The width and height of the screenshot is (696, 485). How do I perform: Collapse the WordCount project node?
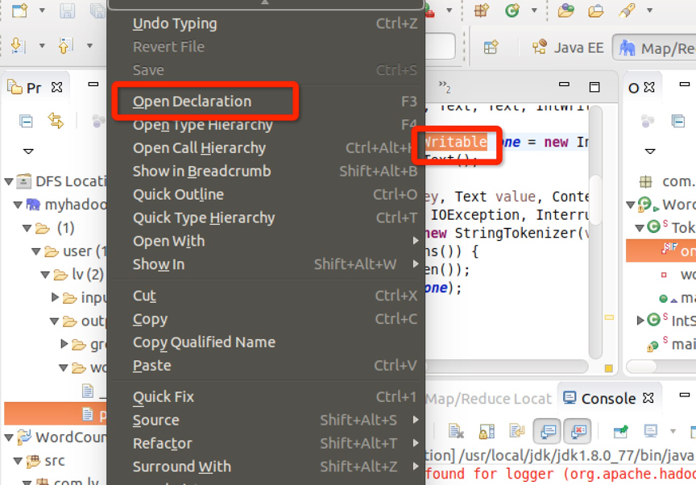point(9,438)
